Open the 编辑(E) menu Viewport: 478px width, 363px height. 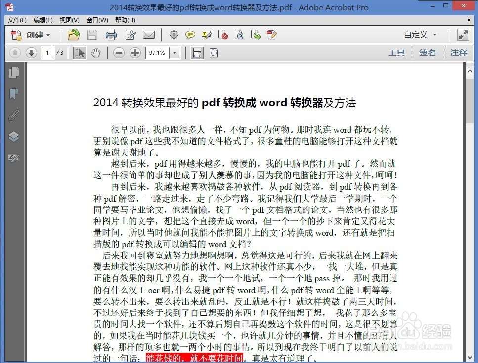pyautogui.click(x=43, y=20)
